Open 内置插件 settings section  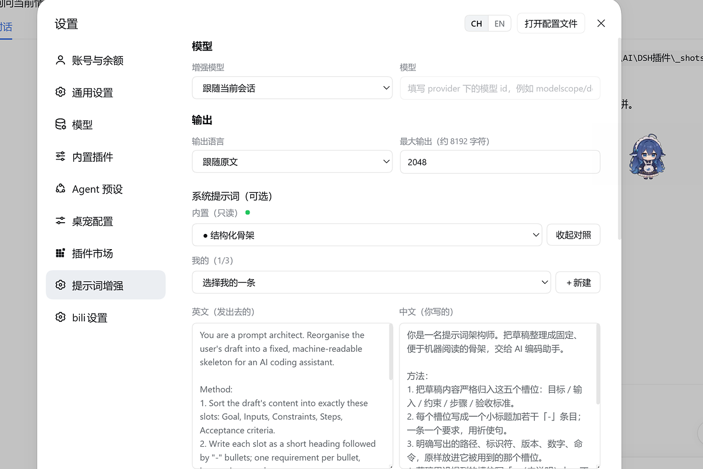(x=106, y=157)
